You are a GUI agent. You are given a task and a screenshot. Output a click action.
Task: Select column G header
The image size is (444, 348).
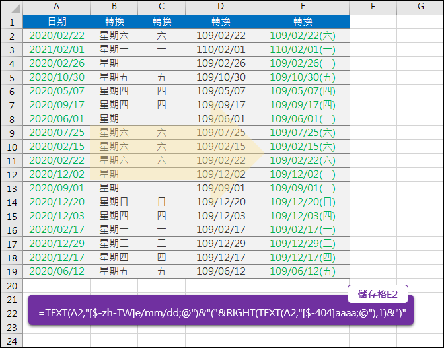(420, 7)
